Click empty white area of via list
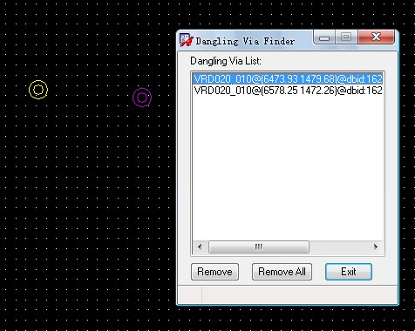Screen dimensions: 415x331 click(x=288, y=168)
